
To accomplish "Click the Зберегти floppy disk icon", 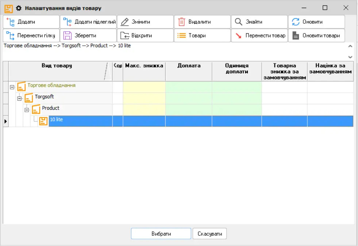I will point(68,36).
